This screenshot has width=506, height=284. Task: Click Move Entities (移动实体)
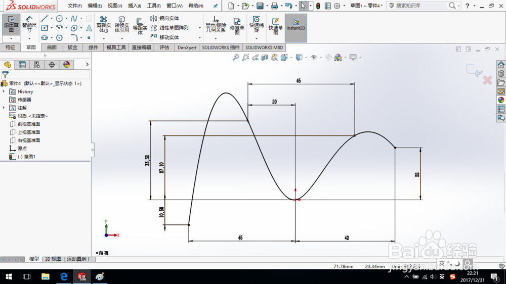[x=164, y=37]
